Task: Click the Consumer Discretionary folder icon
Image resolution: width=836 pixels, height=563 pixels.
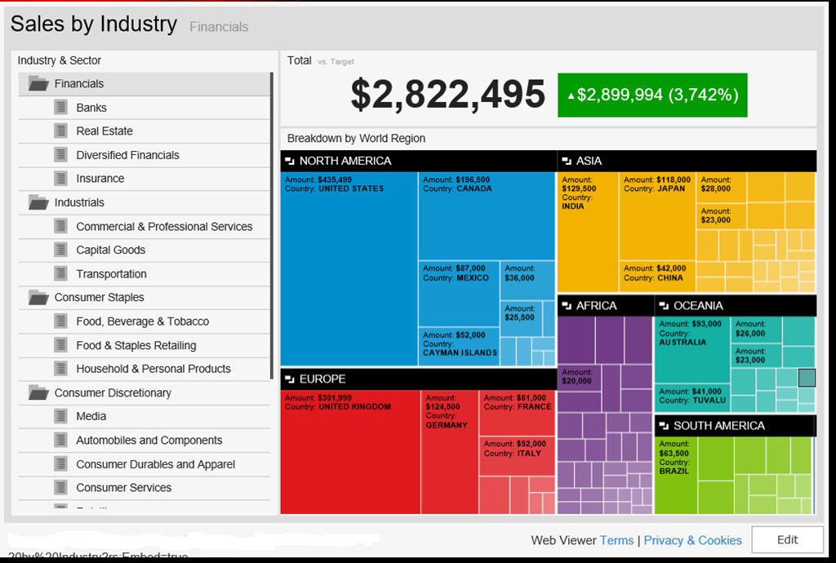Action: tap(38, 392)
